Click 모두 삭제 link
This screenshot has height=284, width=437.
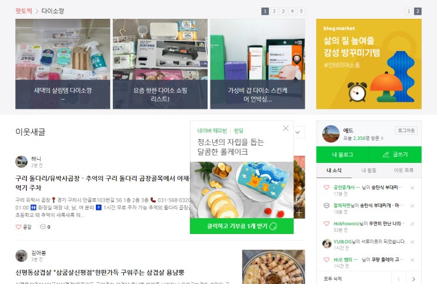pyautogui.click(x=332, y=279)
